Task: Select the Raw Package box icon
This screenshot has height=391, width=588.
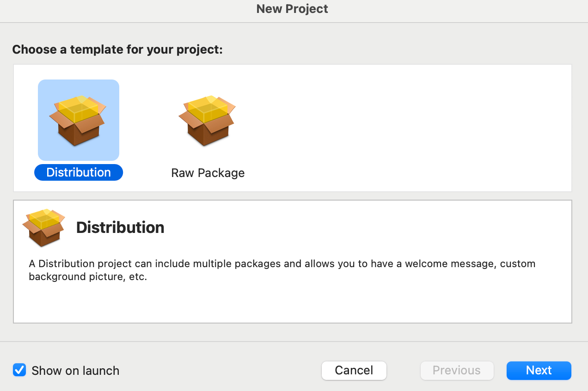Action: [207, 120]
